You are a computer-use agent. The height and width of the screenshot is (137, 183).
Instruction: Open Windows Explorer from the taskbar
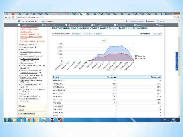pyautogui.click(x=14, y=120)
